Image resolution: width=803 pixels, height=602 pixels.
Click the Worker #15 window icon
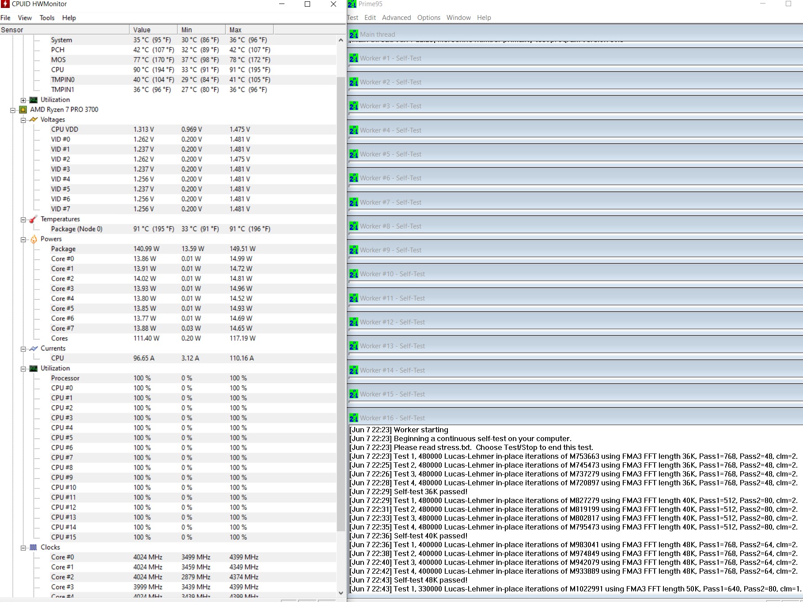coord(354,394)
